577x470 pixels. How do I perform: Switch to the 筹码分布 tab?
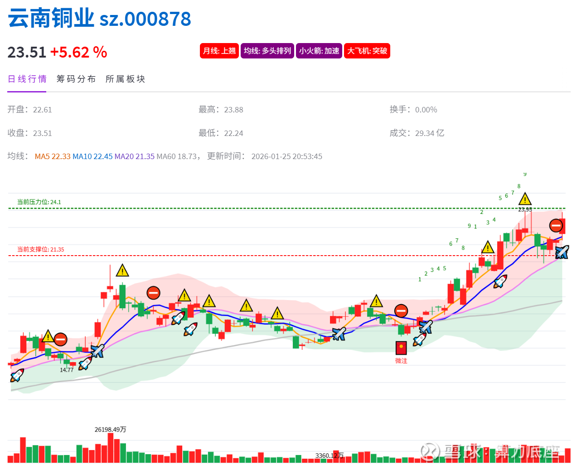(x=76, y=79)
